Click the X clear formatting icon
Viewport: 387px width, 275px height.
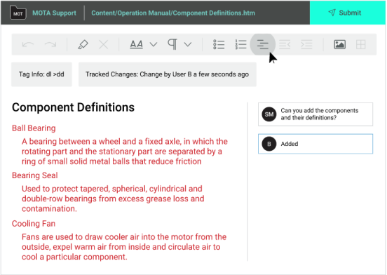(x=104, y=45)
